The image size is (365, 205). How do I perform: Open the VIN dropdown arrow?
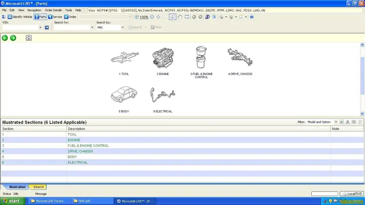[x=40, y=27]
